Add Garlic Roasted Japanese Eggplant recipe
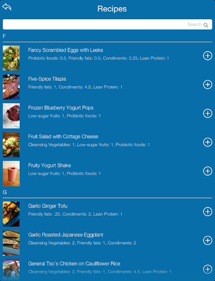The image size is (215, 281). point(207,240)
